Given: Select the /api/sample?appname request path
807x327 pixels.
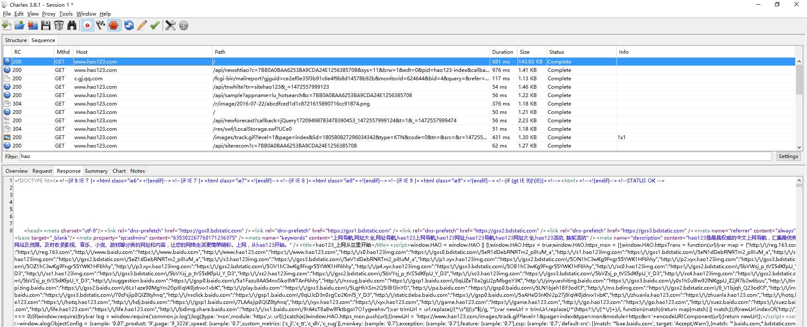Looking at the screenshot, I should [x=312, y=95].
